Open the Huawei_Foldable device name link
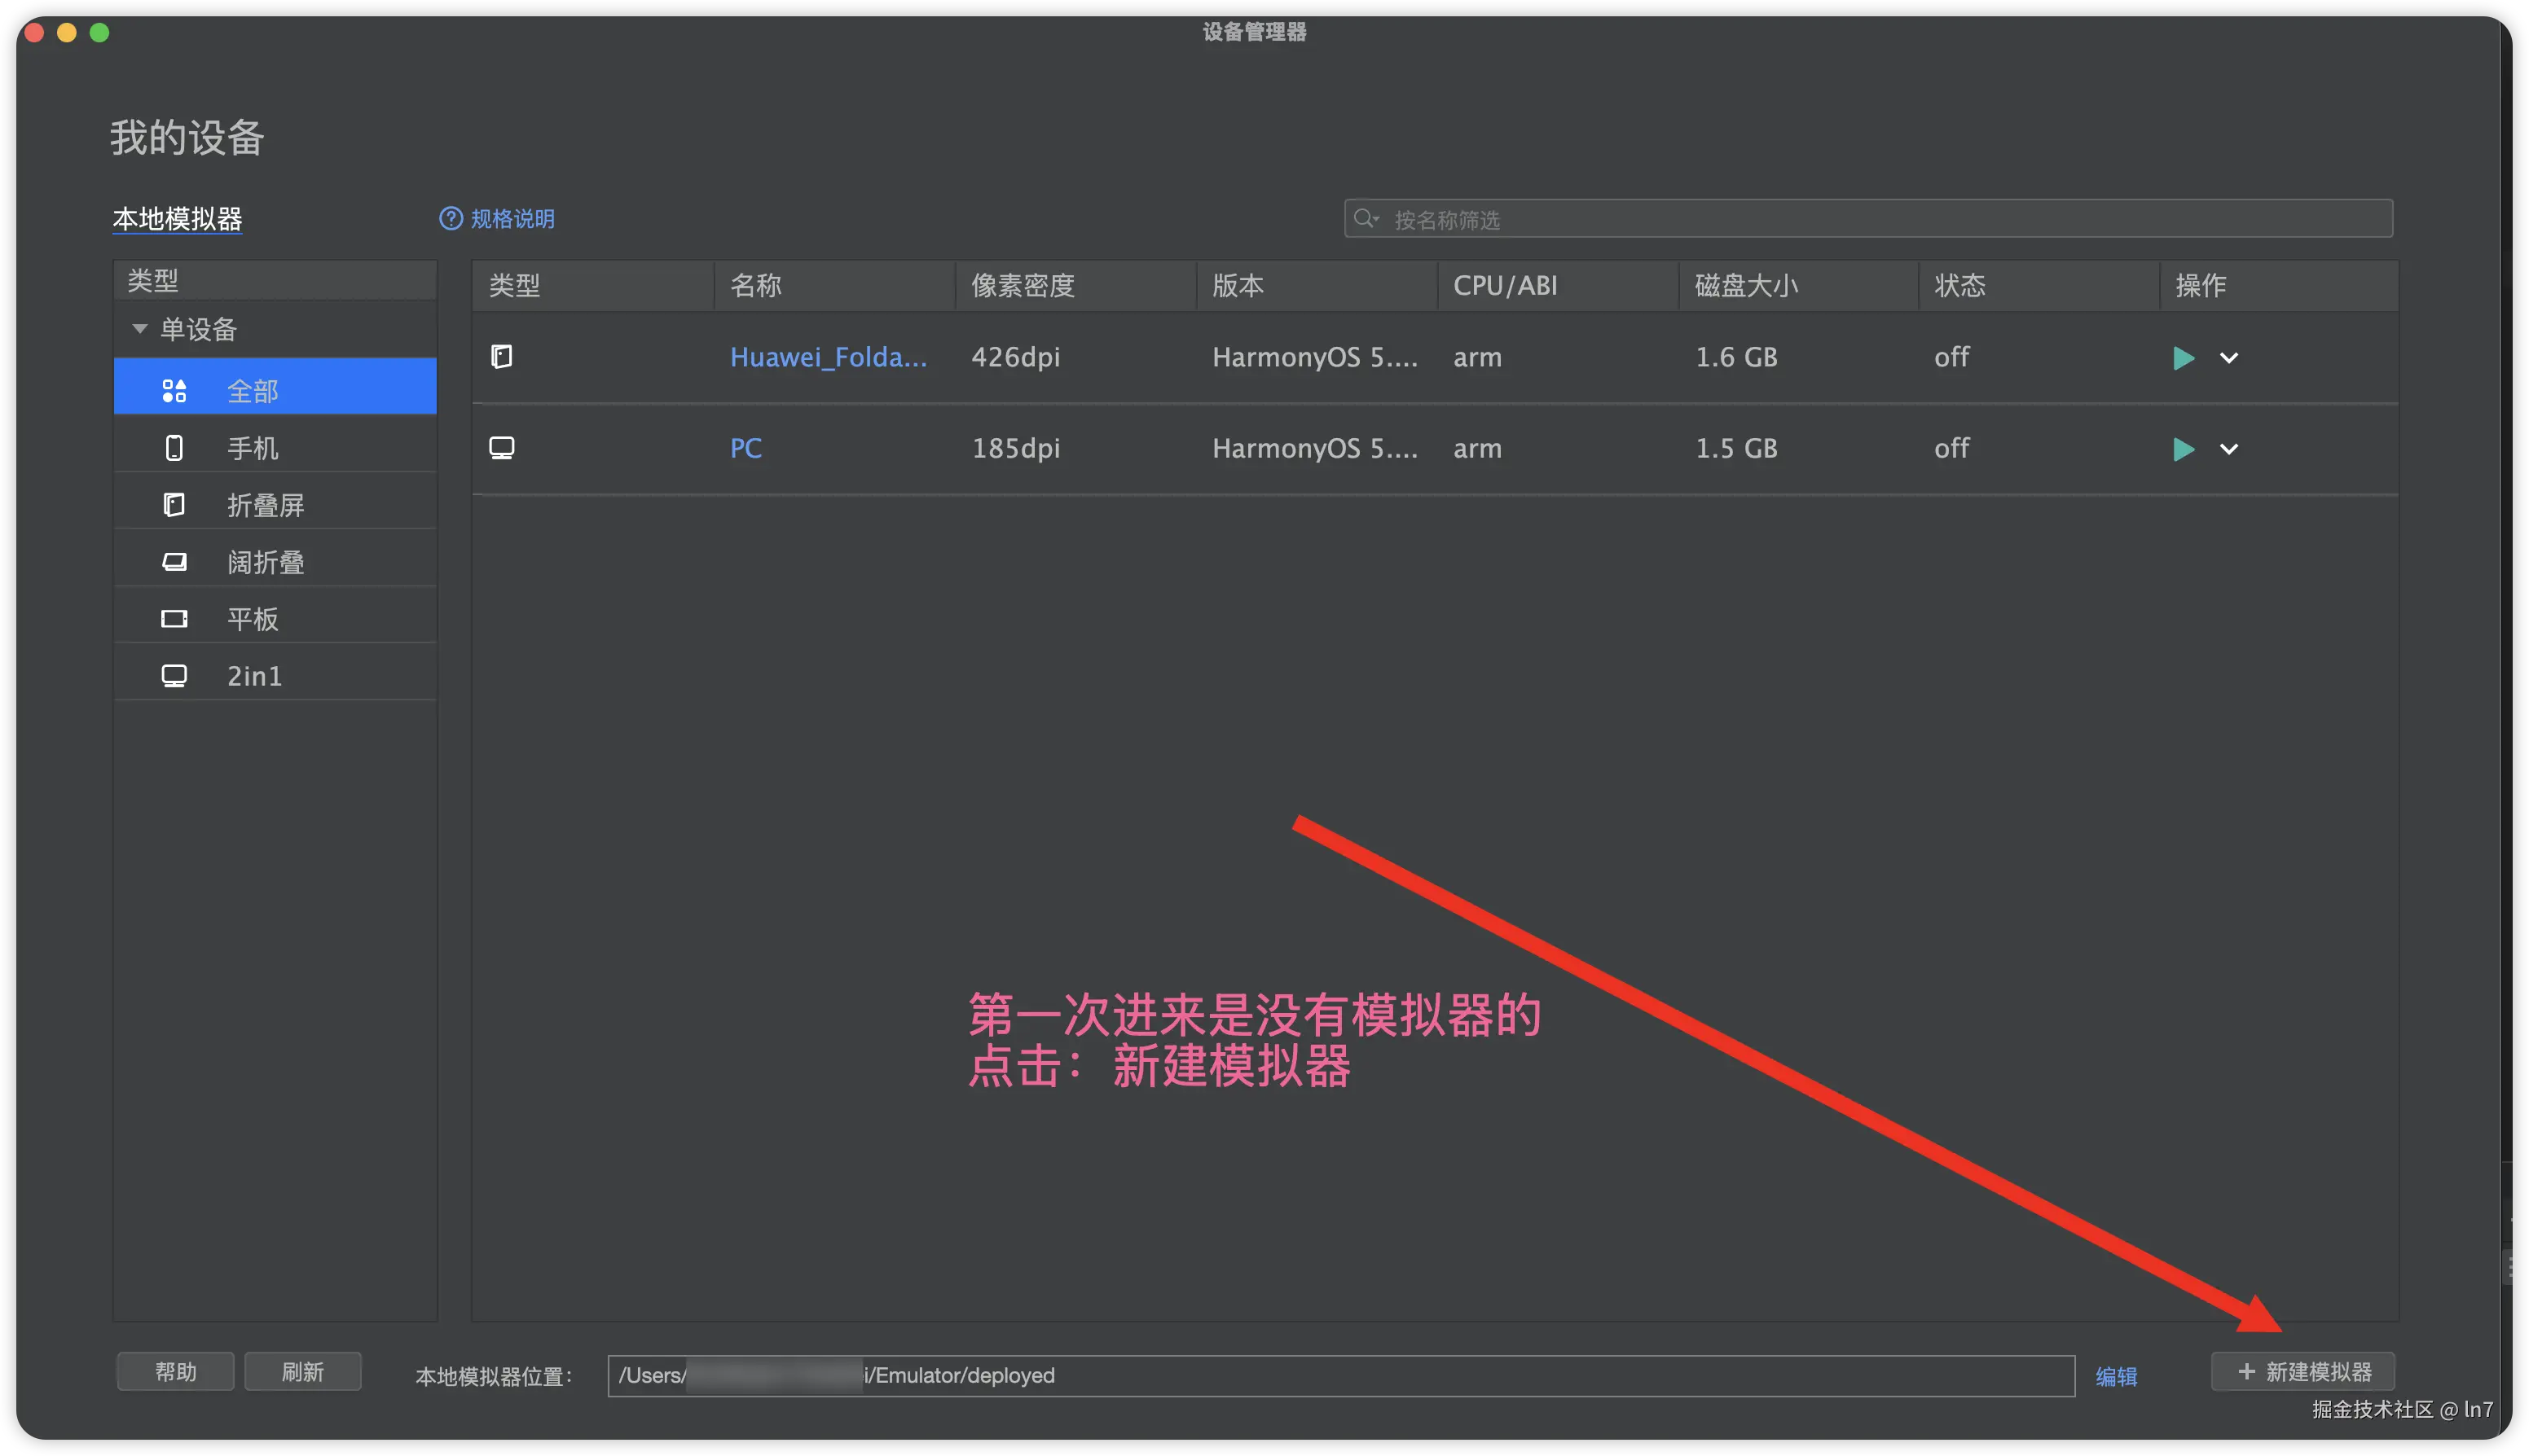 pos(827,357)
